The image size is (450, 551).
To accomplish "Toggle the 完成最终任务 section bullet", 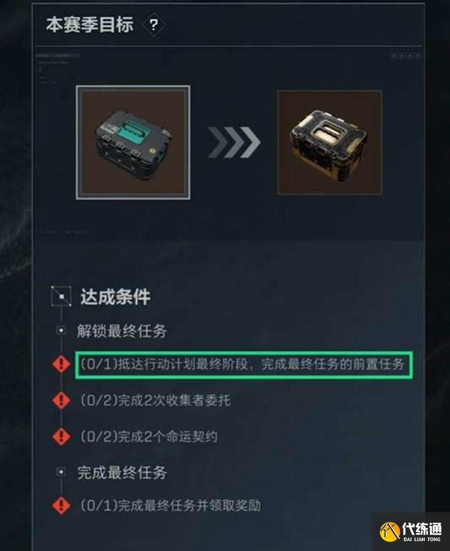I will pos(61,472).
